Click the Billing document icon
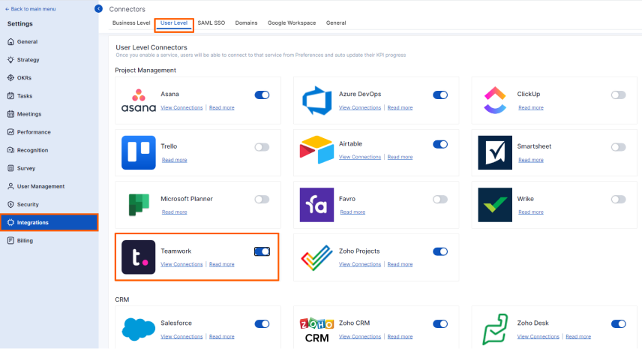The height and width of the screenshot is (349, 642). (10, 240)
